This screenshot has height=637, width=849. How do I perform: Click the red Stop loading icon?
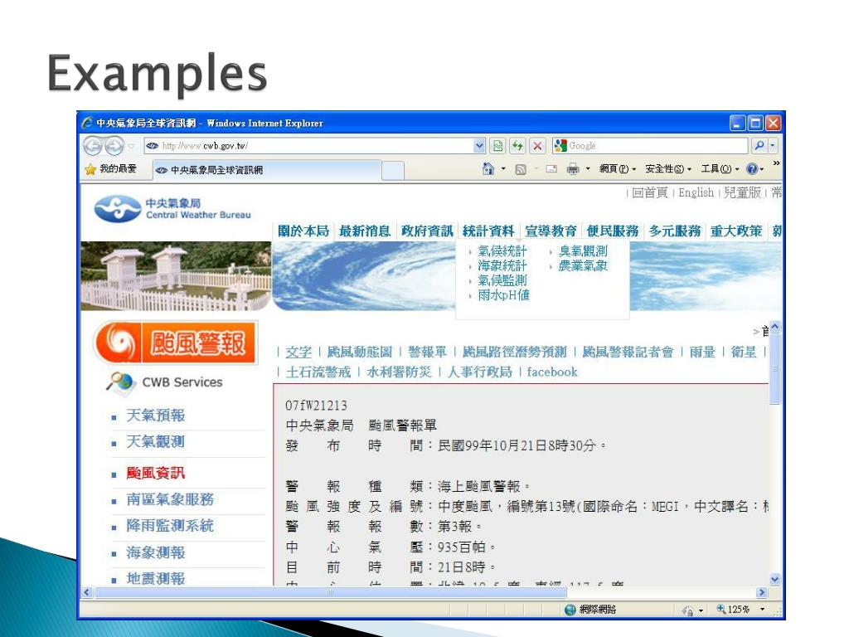(x=537, y=146)
